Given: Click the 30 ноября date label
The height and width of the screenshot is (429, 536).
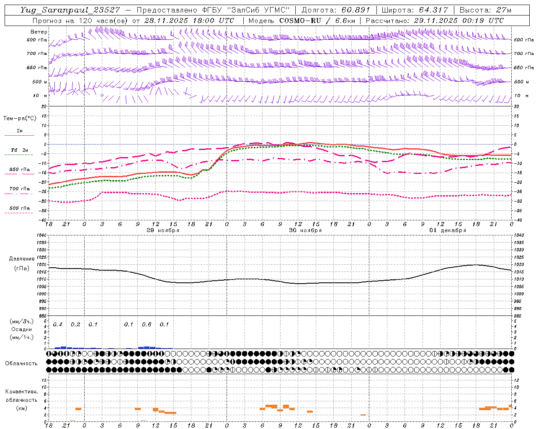Looking at the screenshot, I should click(305, 230).
